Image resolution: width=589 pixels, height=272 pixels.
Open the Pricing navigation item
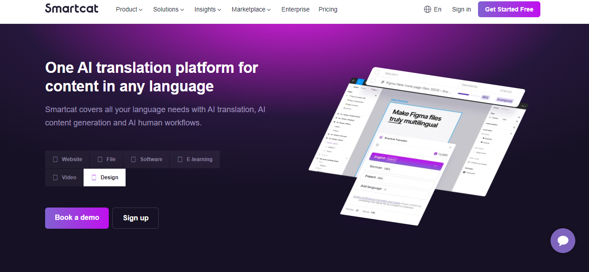(x=328, y=9)
